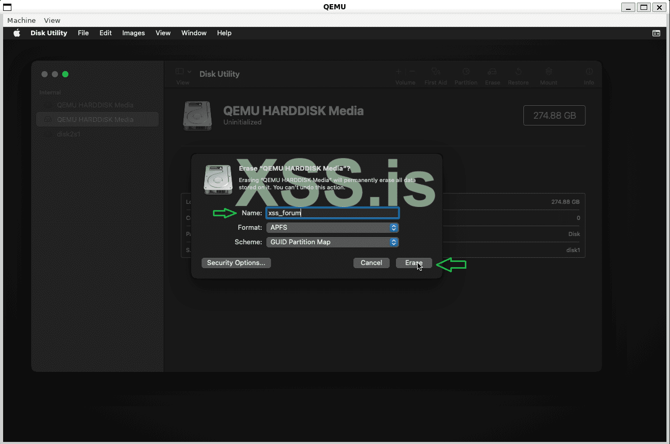Click the add volume plus icon
670x444 pixels.
(398, 72)
